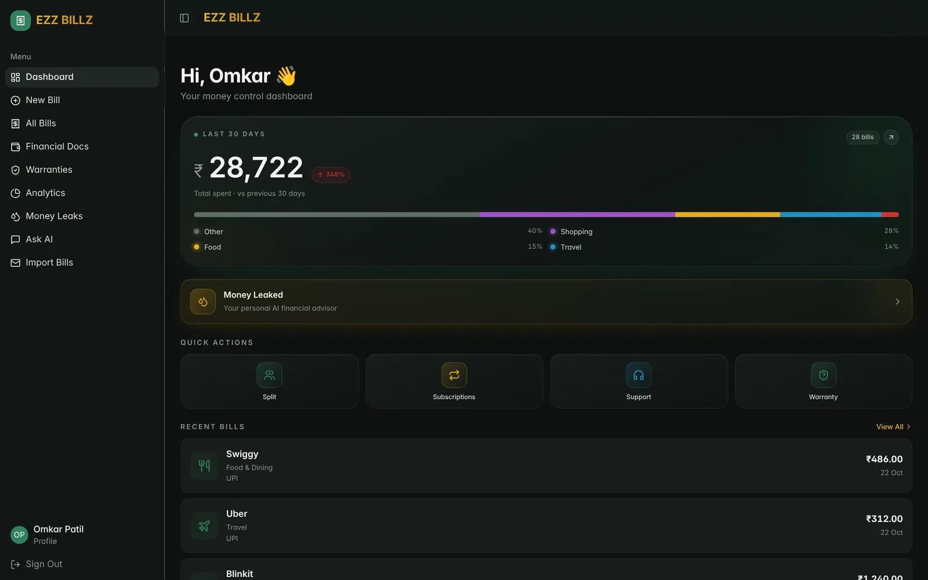Click the EZZ BILLZ logo icon

(x=20, y=20)
